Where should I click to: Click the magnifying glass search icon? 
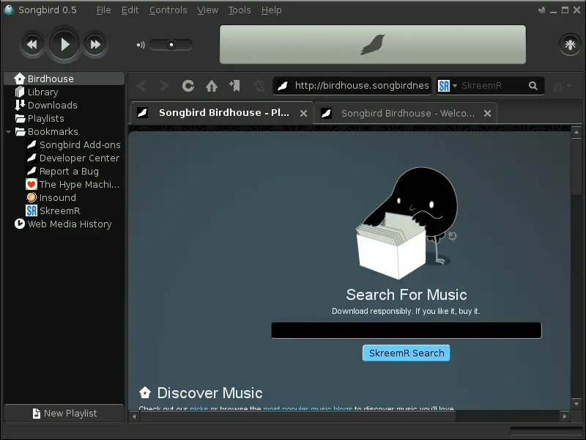(x=533, y=86)
